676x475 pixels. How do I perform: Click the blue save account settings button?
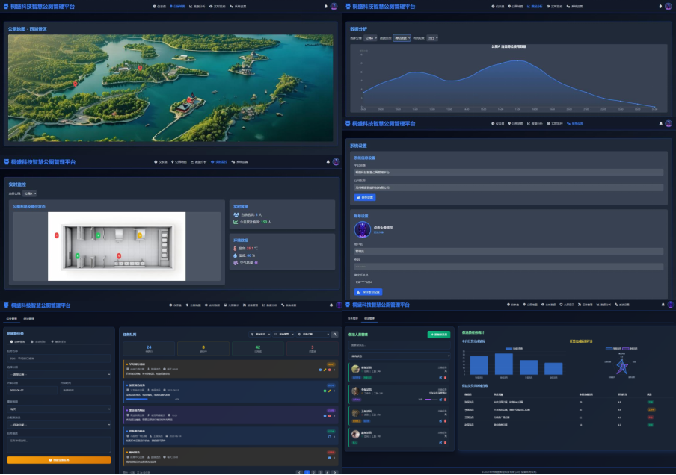tap(368, 292)
